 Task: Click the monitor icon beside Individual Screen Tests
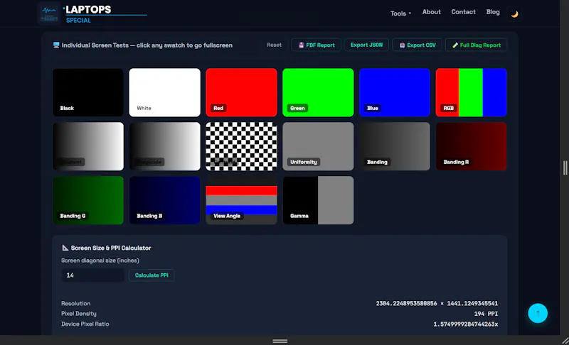56,45
